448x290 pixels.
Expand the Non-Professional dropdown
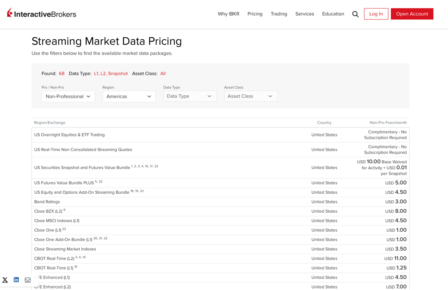point(68,96)
